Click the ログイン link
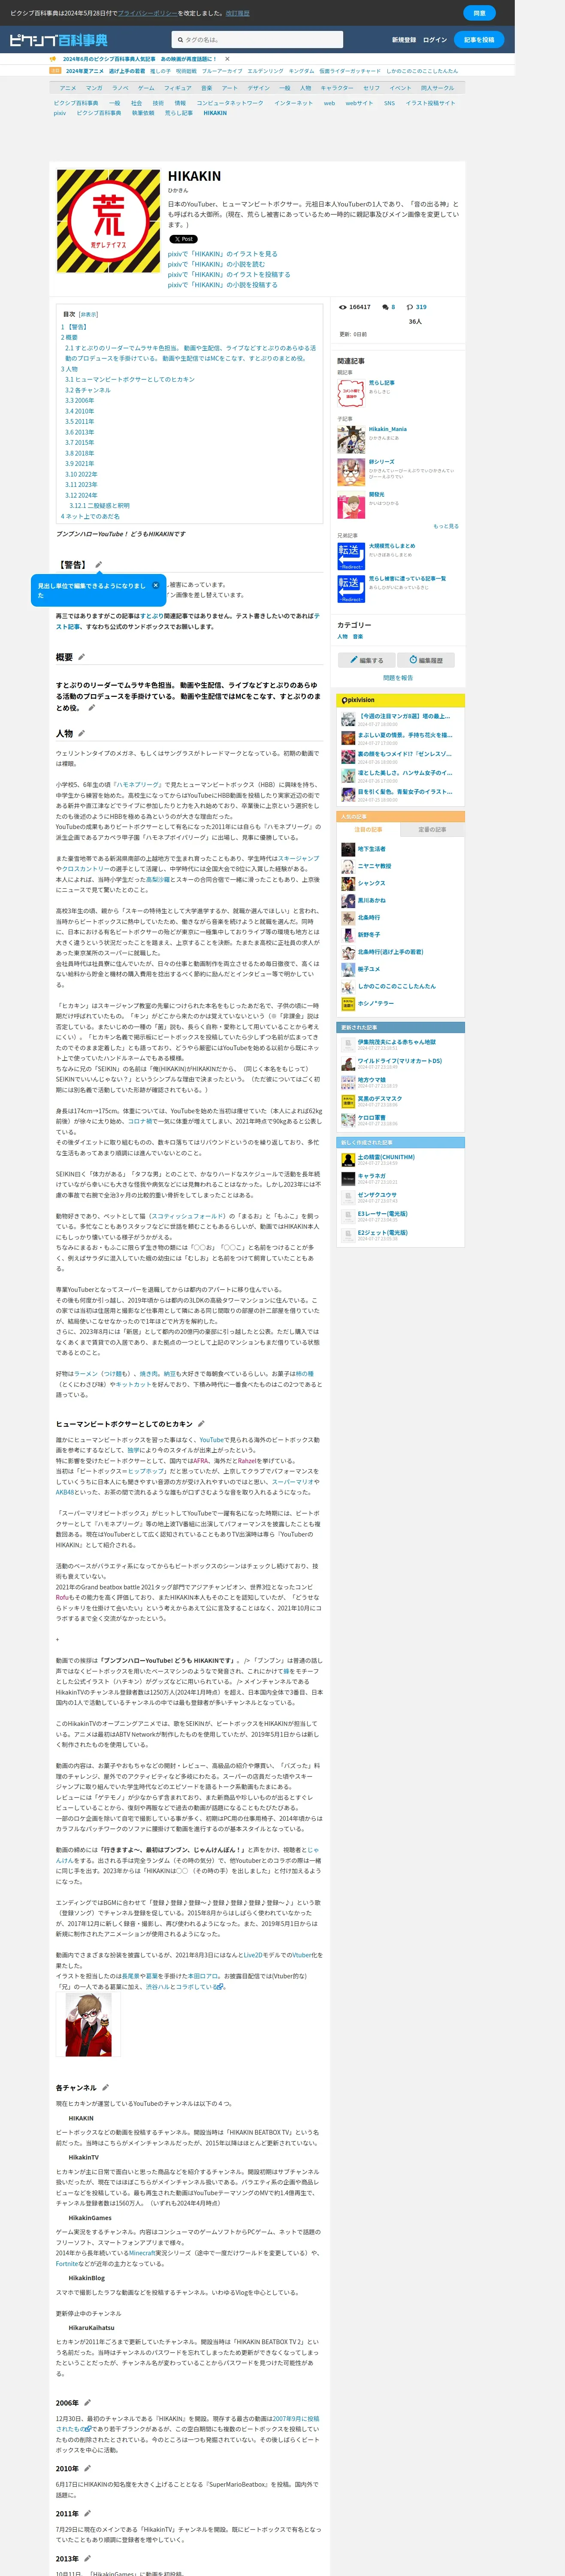The image size is (565, 2576). click(x=435, y=40)
